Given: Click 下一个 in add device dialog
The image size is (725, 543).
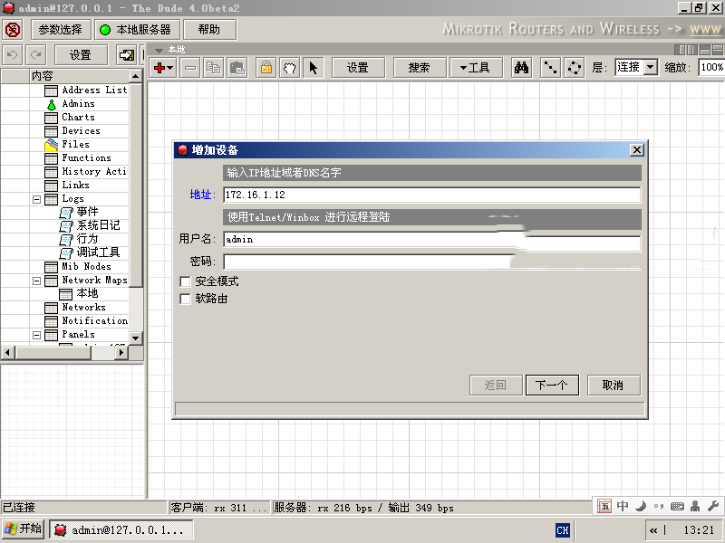Looking at the screenshot, I should coord(552,386).
